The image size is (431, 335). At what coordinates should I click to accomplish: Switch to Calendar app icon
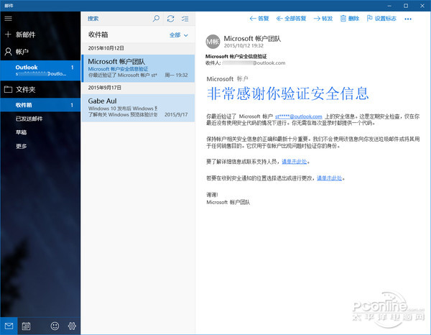tap(26, 326)
